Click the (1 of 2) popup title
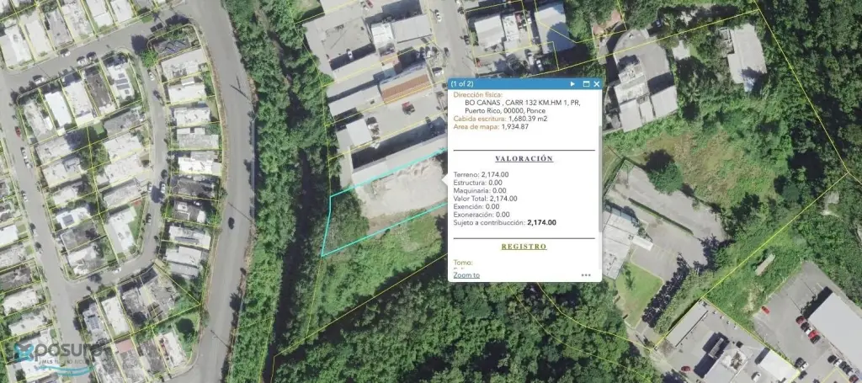 pyautogui.click(x=463, y=84)
